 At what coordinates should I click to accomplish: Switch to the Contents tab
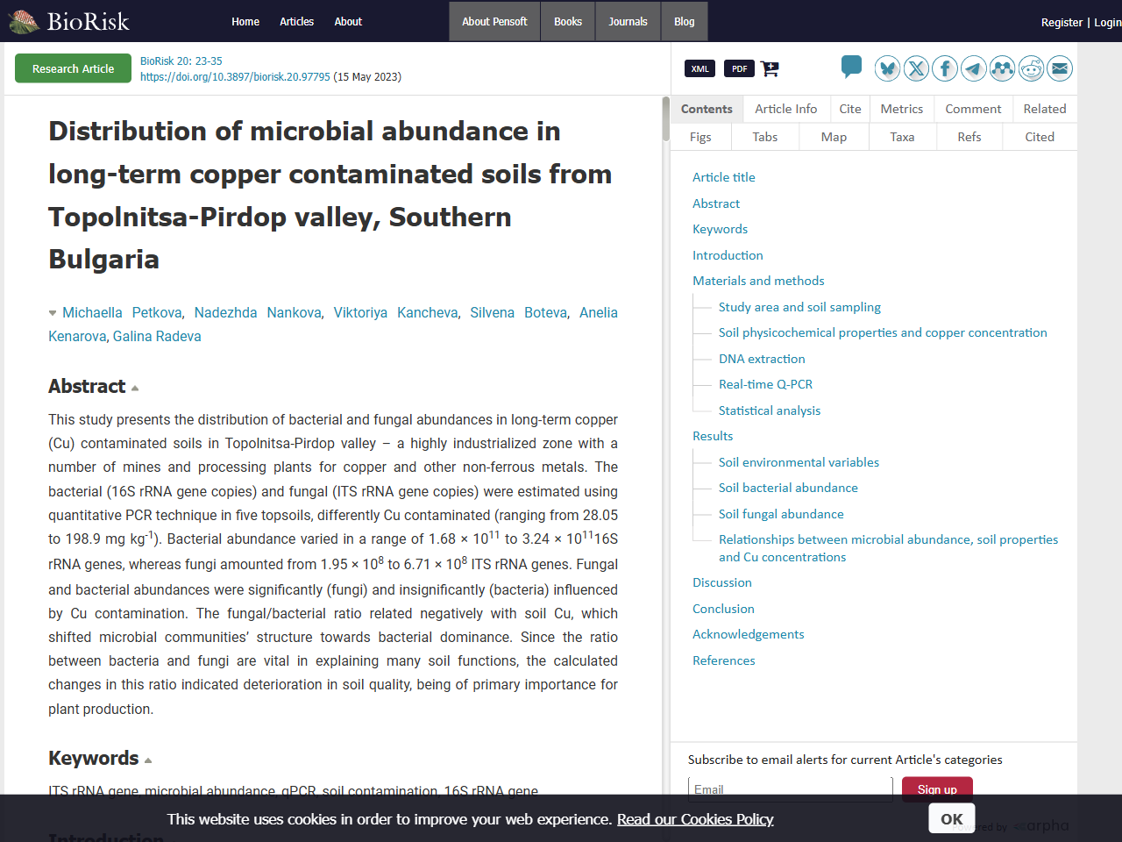click(x=707, y=109)
